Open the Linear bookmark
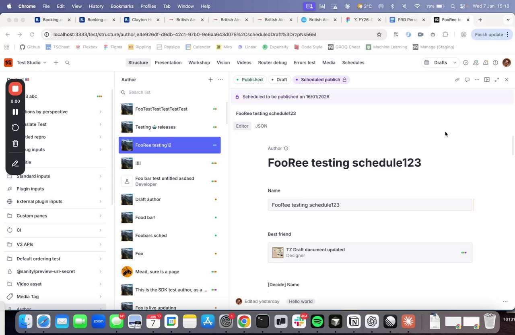 point(247,47)
